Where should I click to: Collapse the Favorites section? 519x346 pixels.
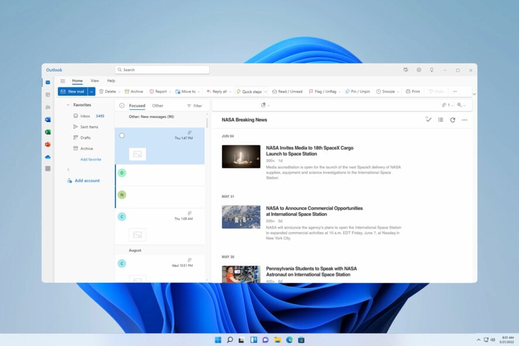(x=68, y=104)
